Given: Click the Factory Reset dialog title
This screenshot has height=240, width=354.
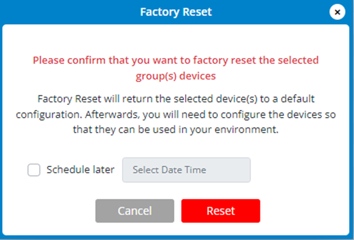Looking at the screenshot, I should point(176,12).
